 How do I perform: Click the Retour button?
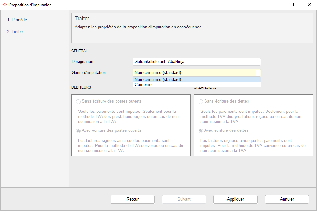(x=133, y=199)
